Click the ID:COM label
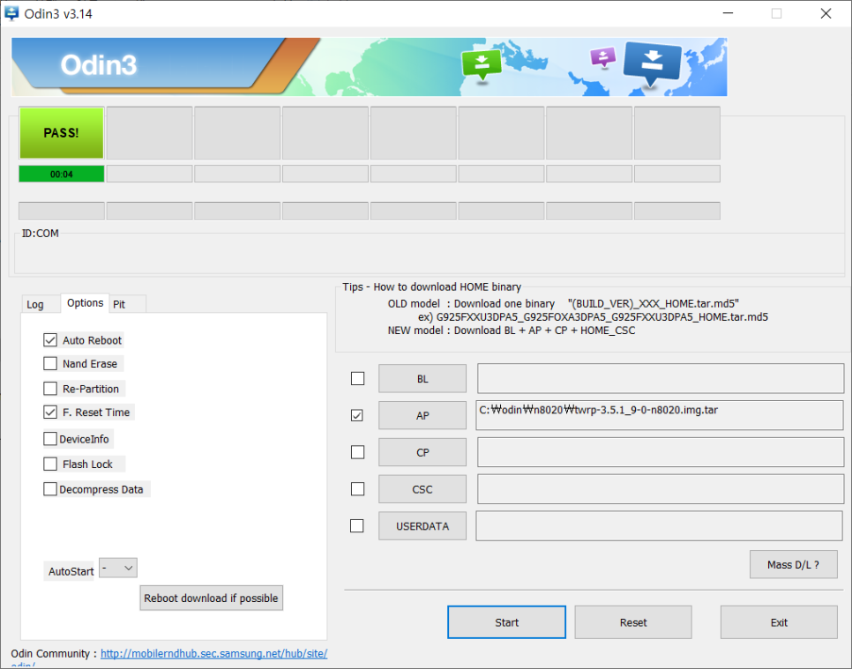This screenshot has height=669, width=852. pos(40,234)
